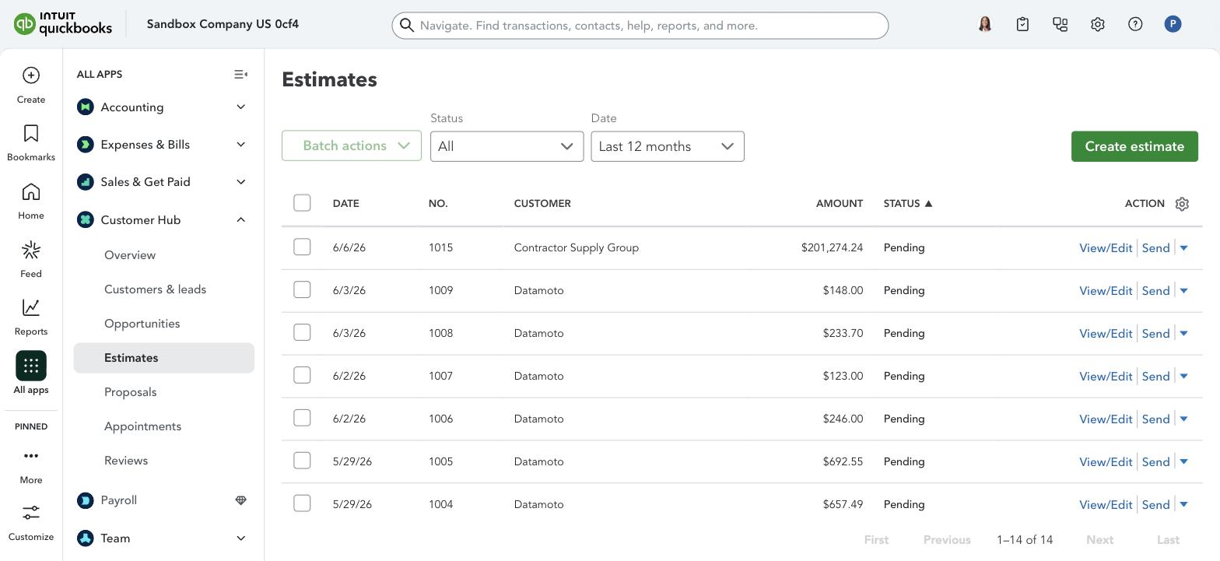Screen dimensions: 1220x561
Task: Sort by the STATUS column header
Action: tap(907, 204)
